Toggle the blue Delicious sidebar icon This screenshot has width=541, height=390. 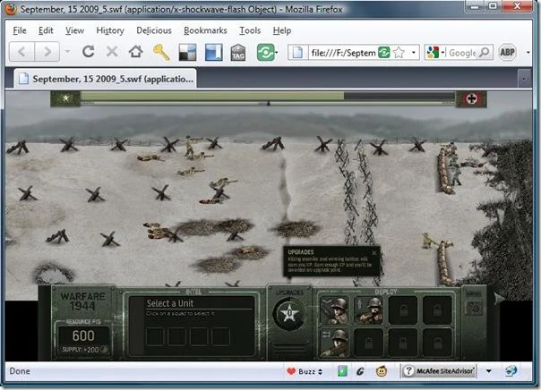coord(213,53)
